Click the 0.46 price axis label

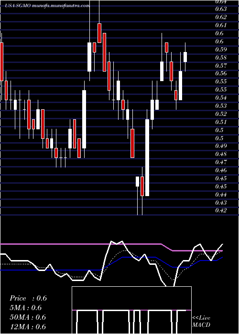pyautogui.click(x=221, y=170)
